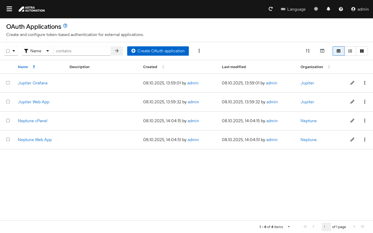This screenshot has height=233, width=373.
Task: Toggle the theme brightness icon
Action: click(x=316, y=9)
